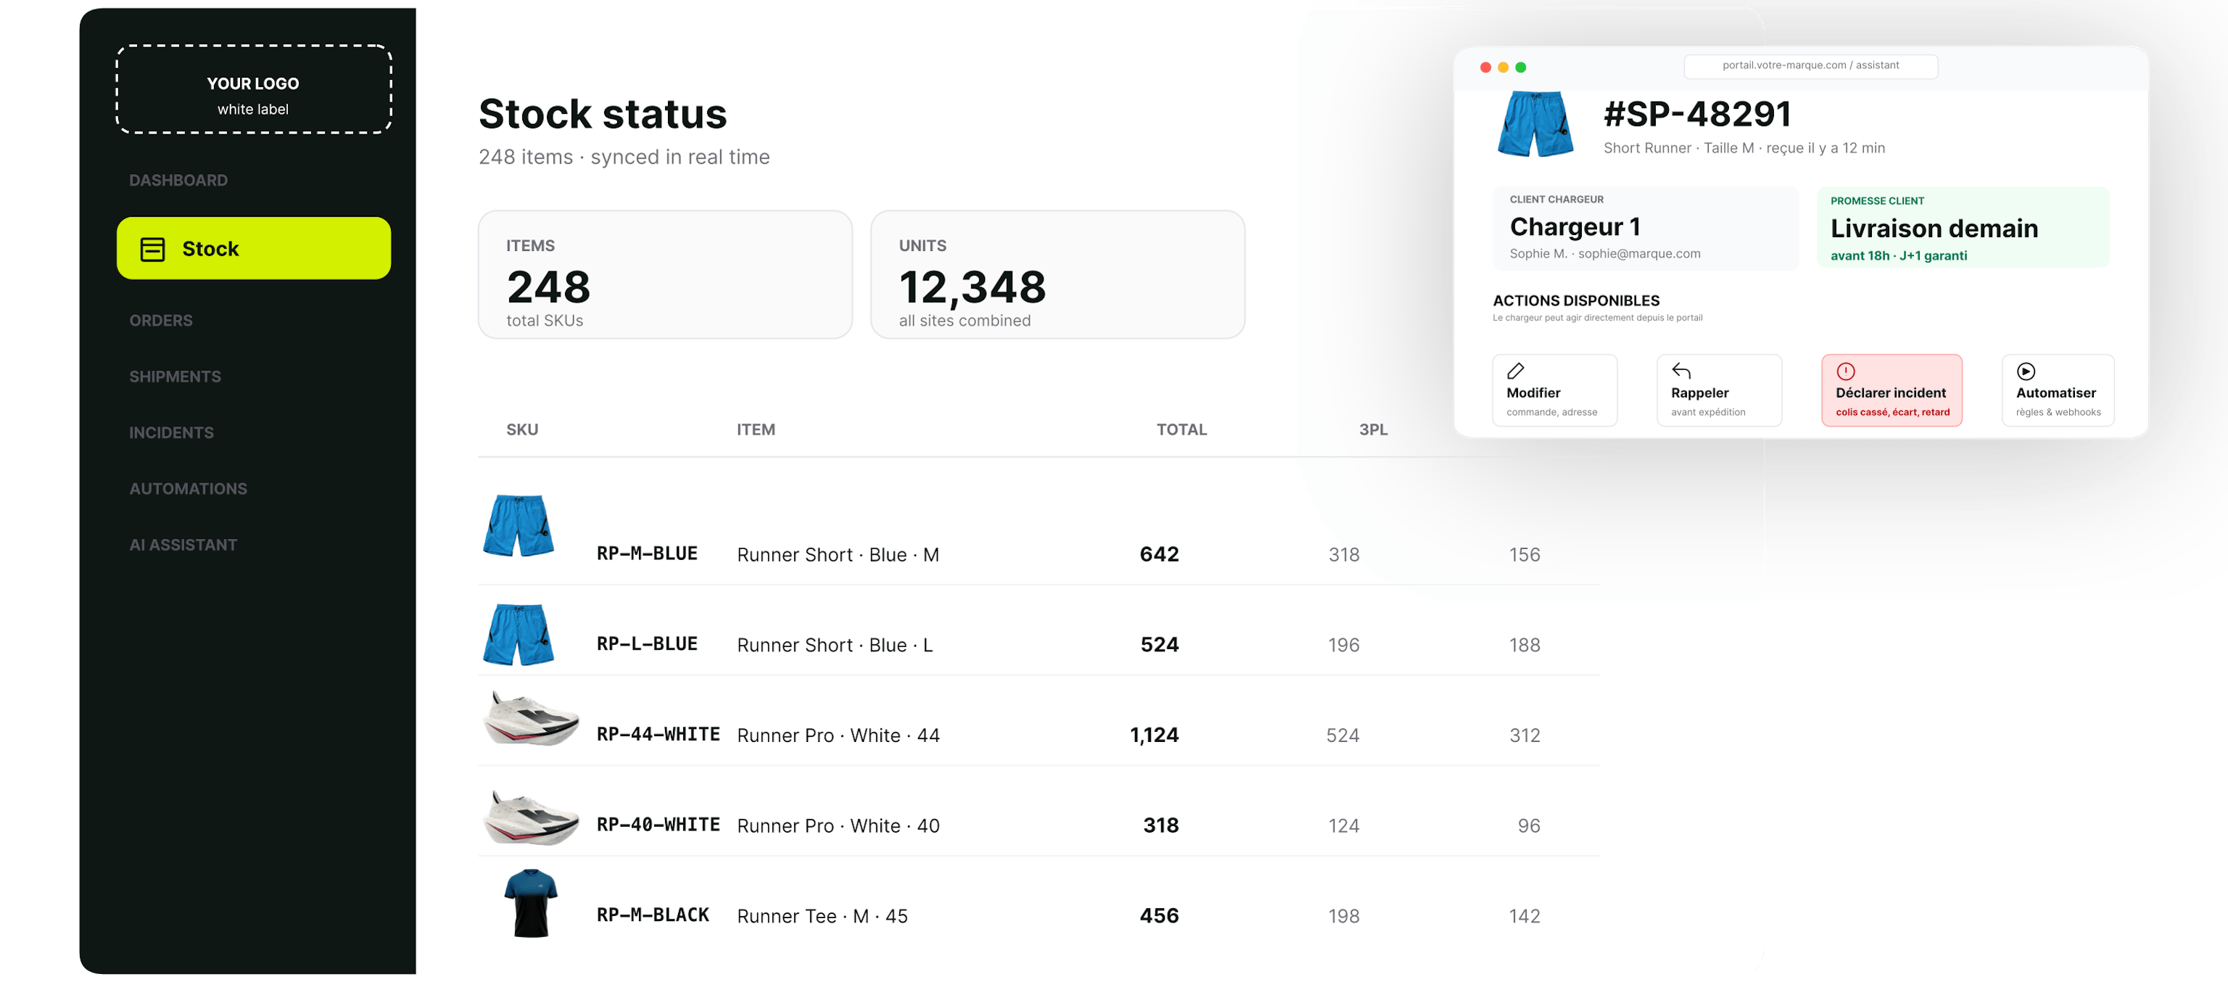Screen dimensions: 2228x982
Task: Click the Livraison demain promise card
Action: (x=1963, y=227)
